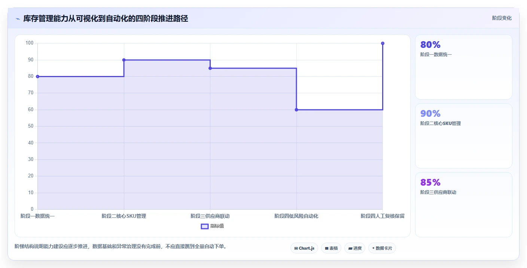Image resolution: width=527 pixels, height=268 pixels.
Task: Click the 阶段一数据统一 card caption
Action: coord(436,55)
